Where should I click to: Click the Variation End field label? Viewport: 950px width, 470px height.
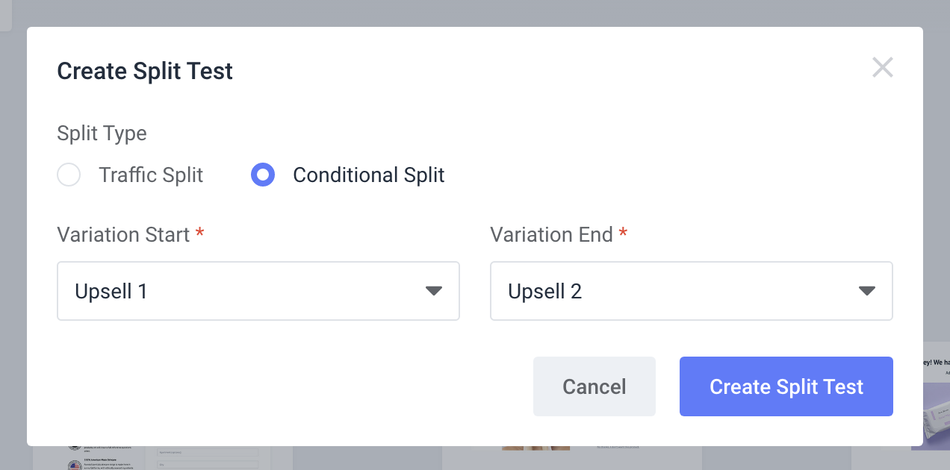551,235
